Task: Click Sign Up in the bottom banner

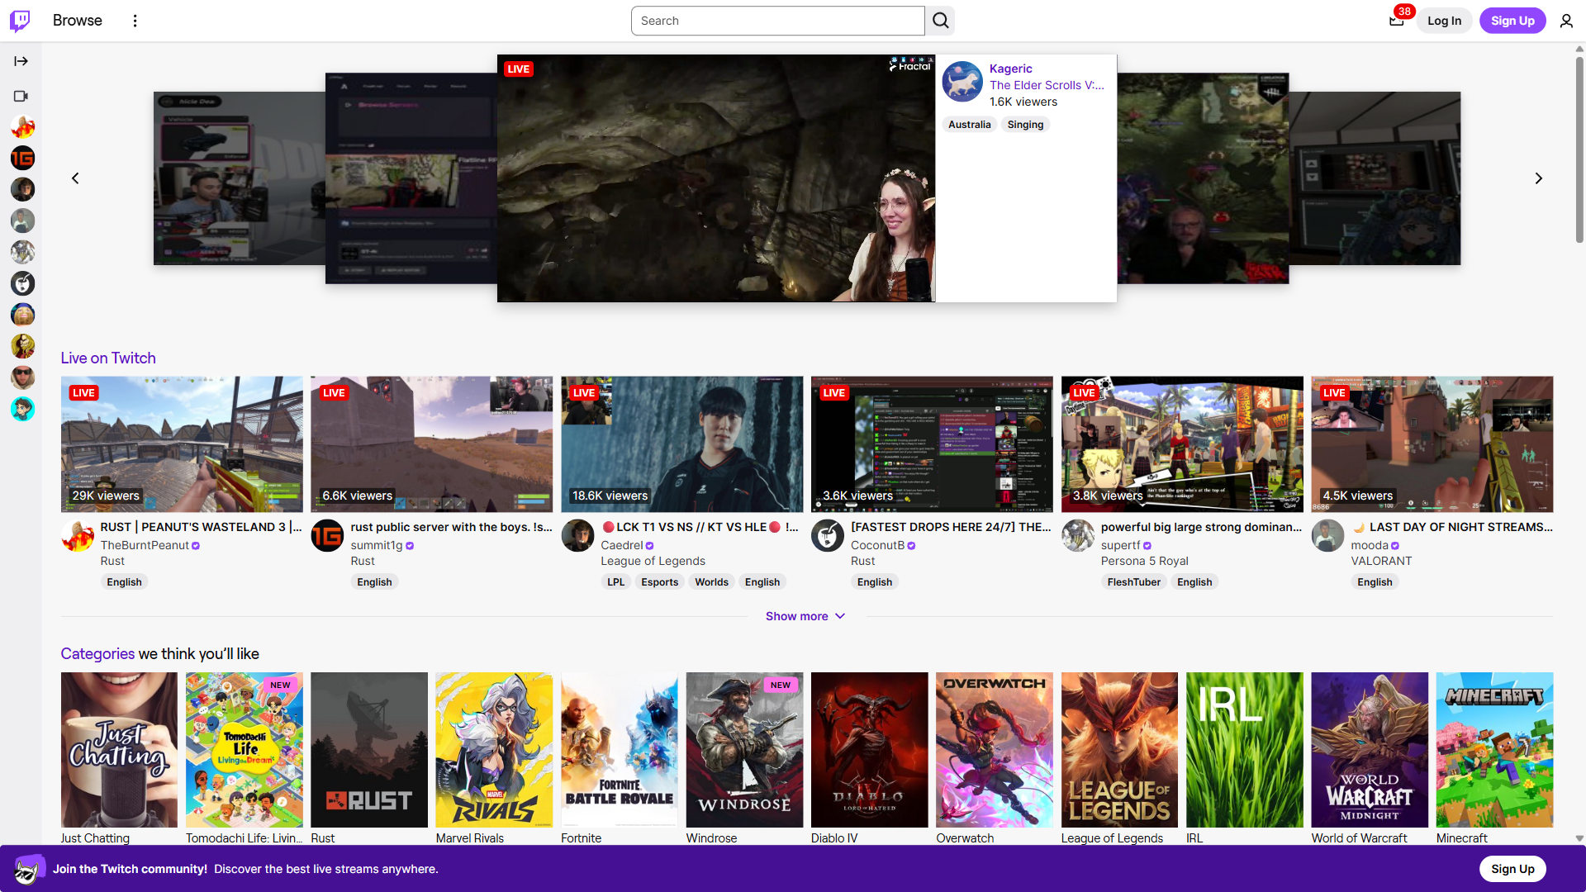Action: 1512,869
